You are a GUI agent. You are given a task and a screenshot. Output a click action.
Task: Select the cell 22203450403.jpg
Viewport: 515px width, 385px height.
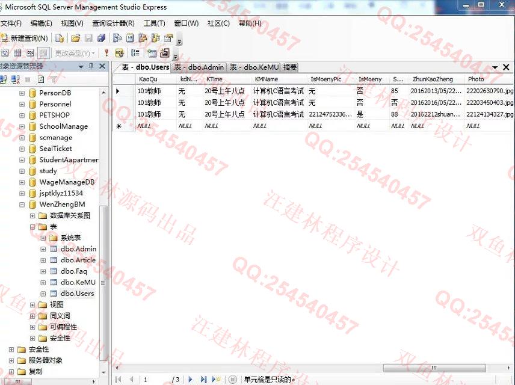click(x=489, y=102)
